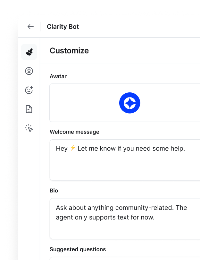Screen dimensions: 200x260
Task: Click the Welcome message label
Action: (x=74, y=132)
